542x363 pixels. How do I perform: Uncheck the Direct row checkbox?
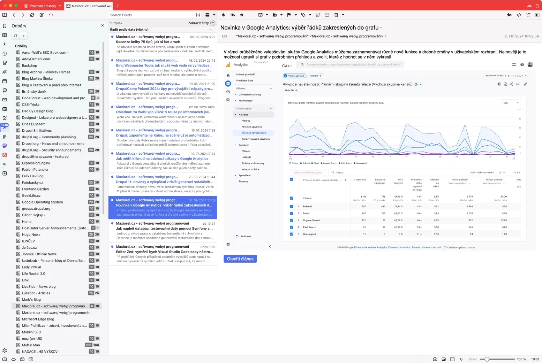pos(292,213)
